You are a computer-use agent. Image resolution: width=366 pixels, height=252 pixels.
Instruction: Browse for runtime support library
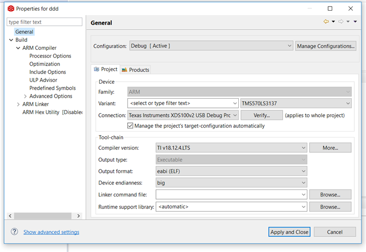[x=330, y=207]
